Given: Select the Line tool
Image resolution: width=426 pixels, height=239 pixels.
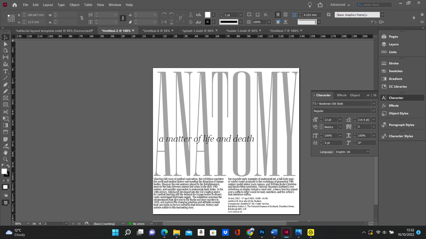Looking at the screenshot, I should click(x=5, y=78).
